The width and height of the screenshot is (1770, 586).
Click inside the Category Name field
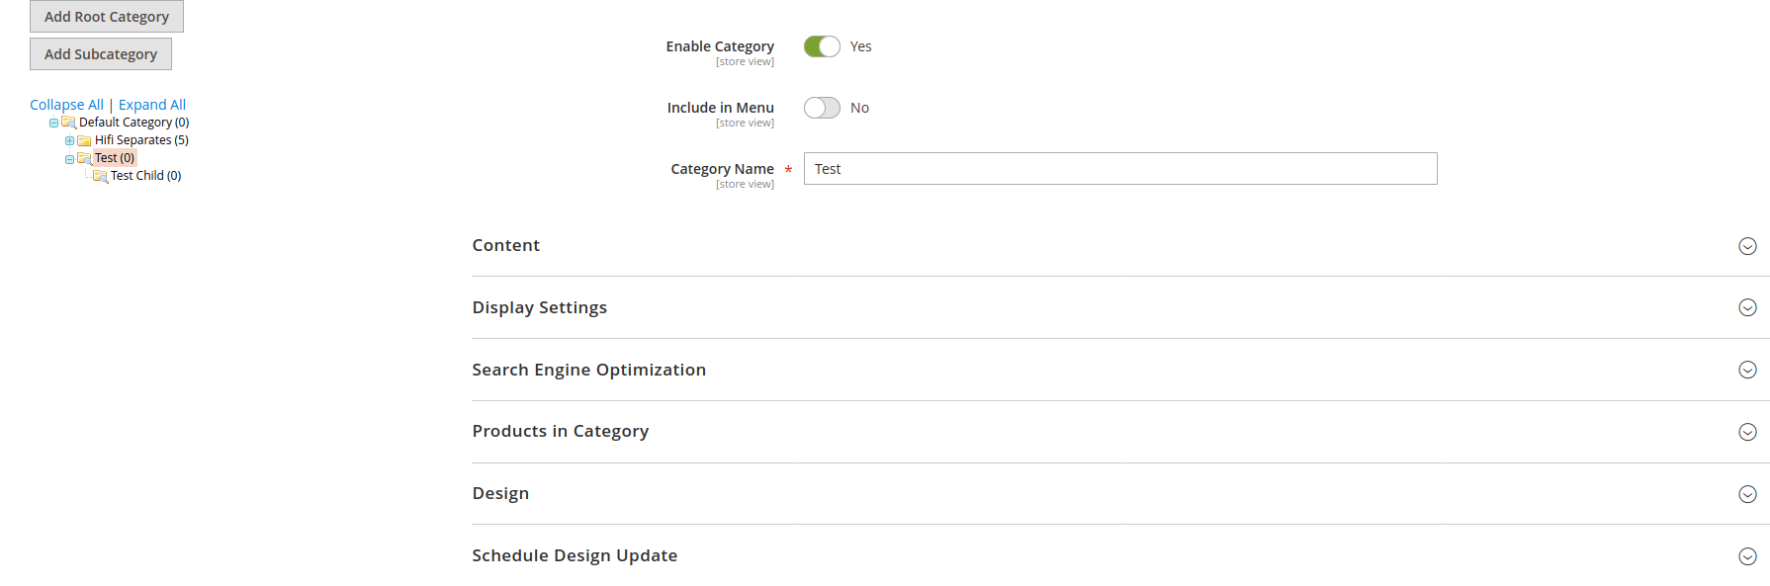point(1117,168)
